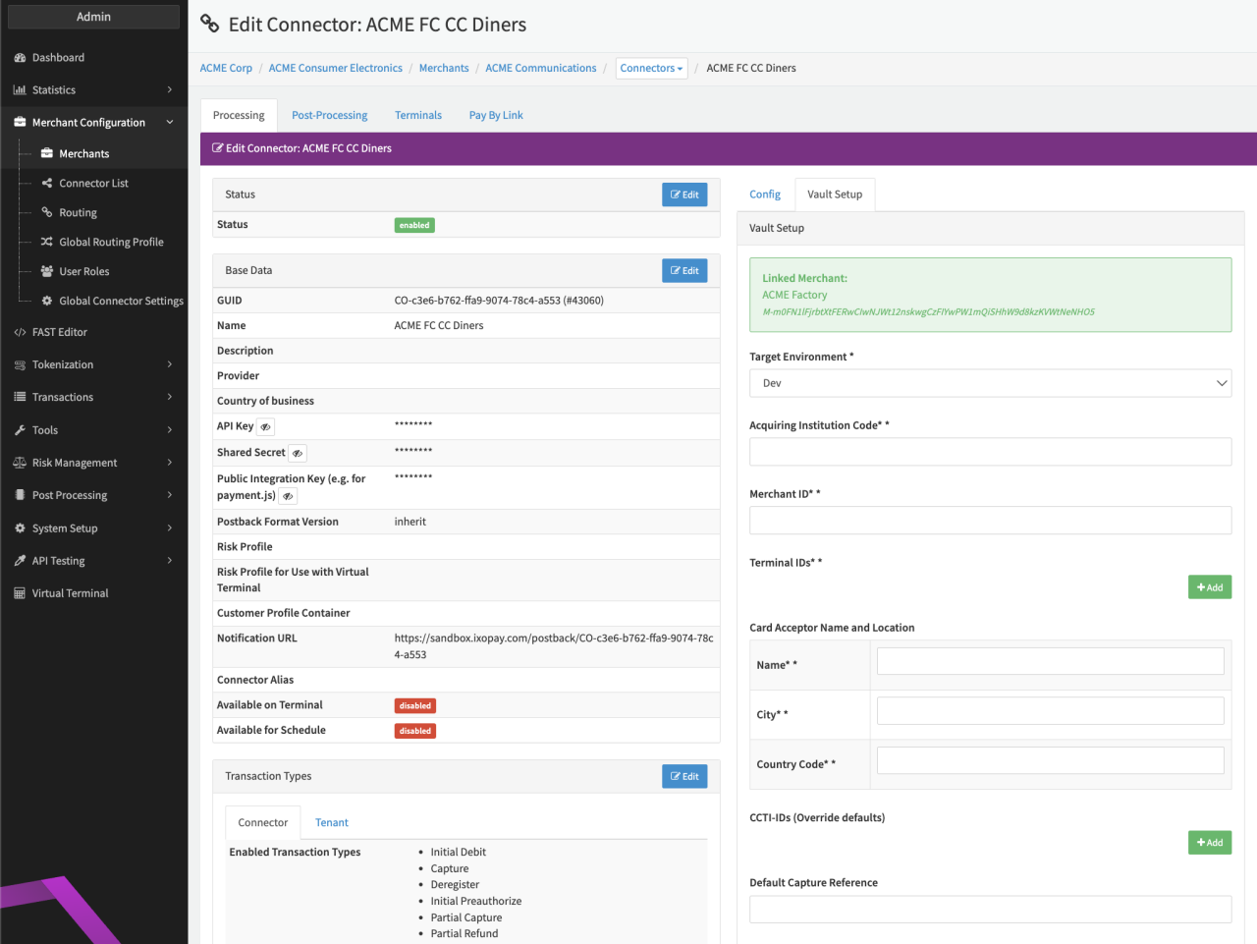Click the User Roles people icon
This screenshot has width=1257, height=944.
(x=47, y=272)
